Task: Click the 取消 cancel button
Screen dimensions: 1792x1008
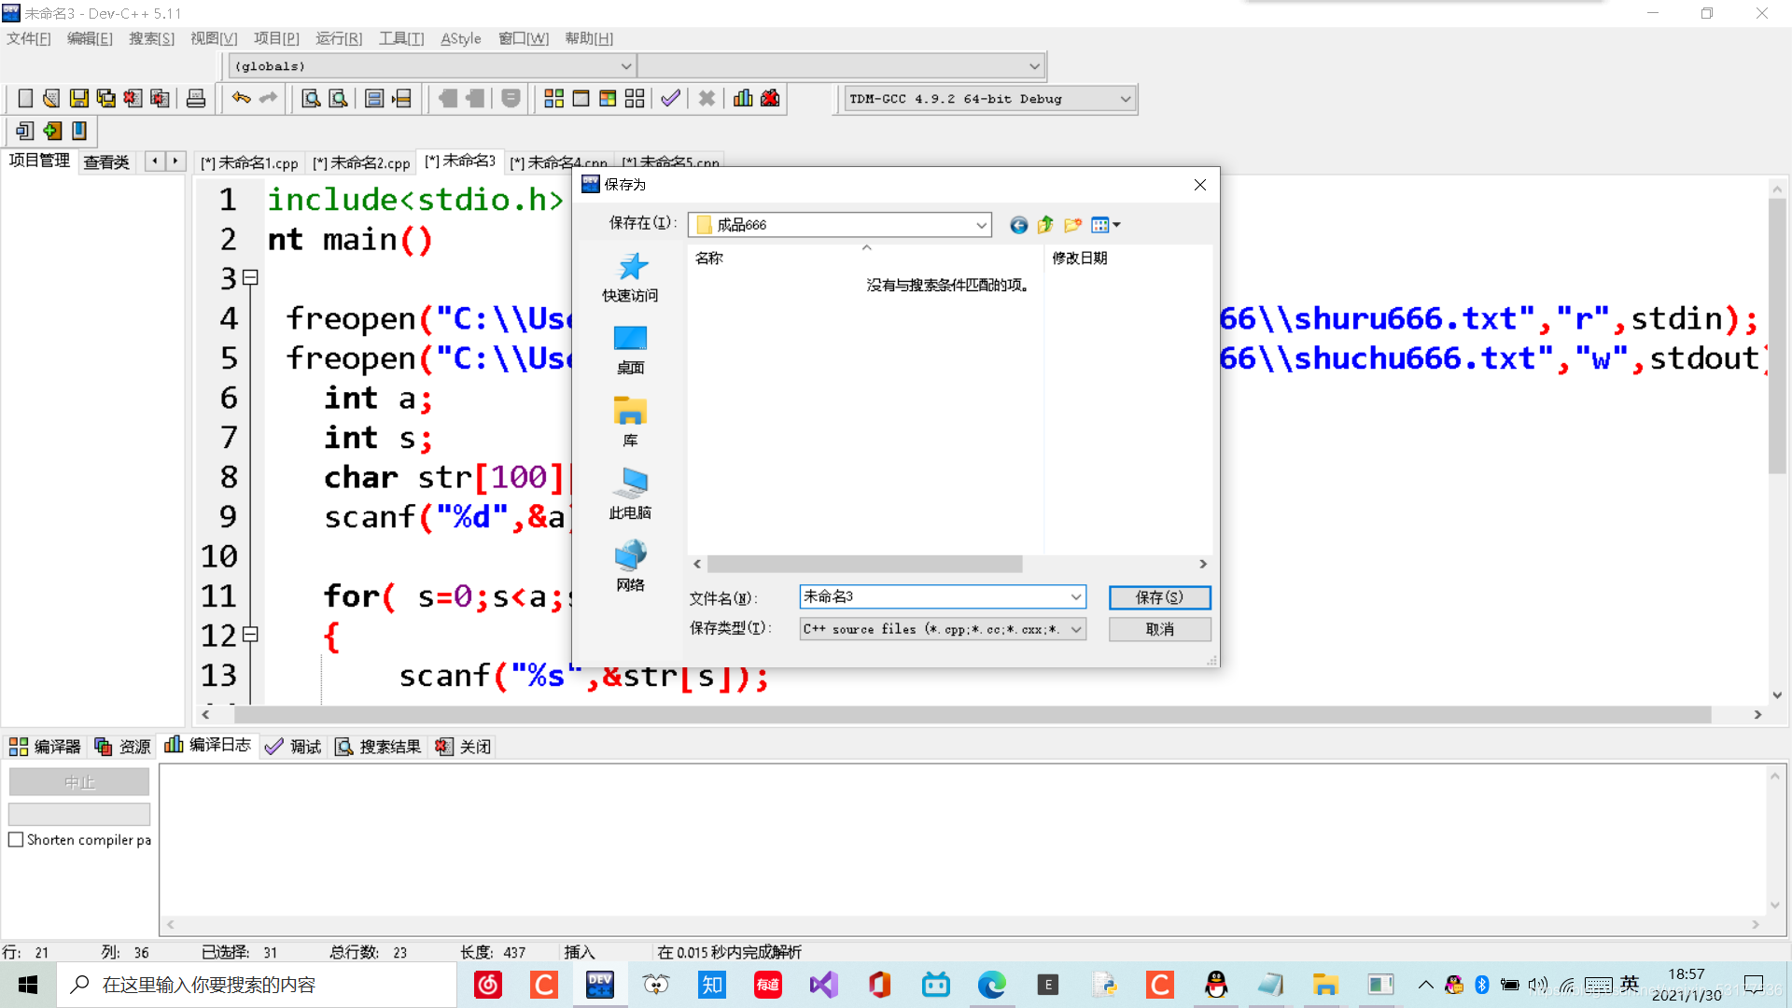Action: [x=1159, y=629]
